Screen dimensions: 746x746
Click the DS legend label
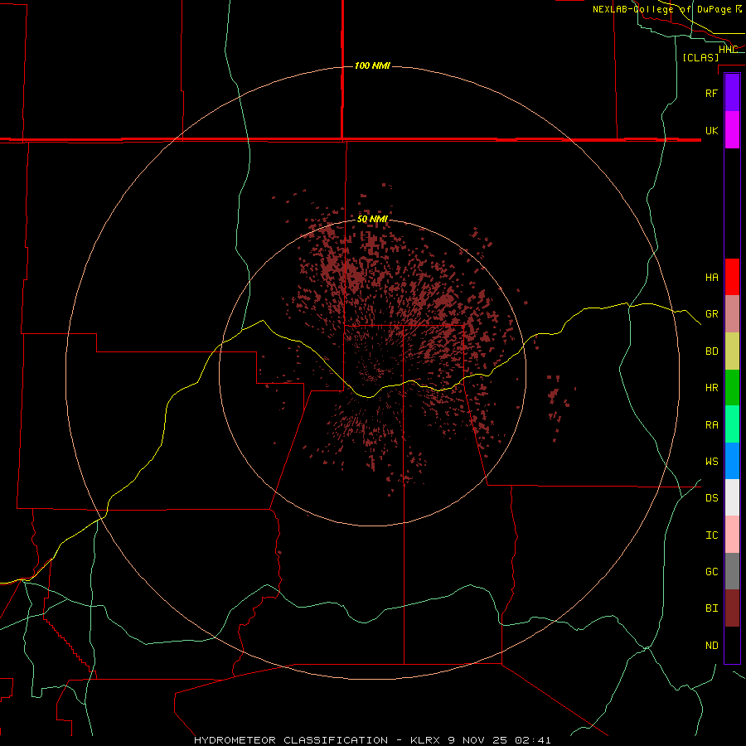[x=711, y=498]
